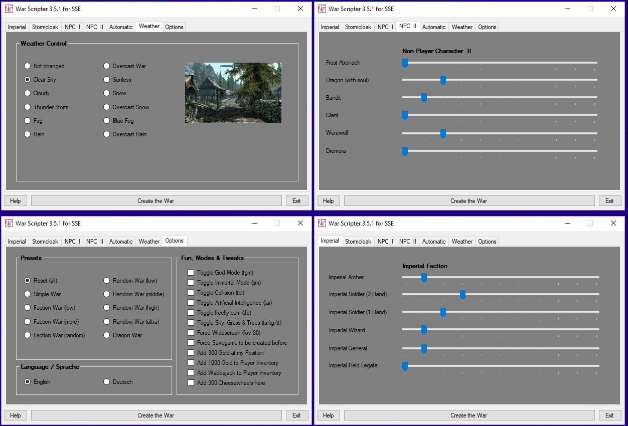Choose the Overcast Snow weather radio button
The image size is (628, 426).
107,107
